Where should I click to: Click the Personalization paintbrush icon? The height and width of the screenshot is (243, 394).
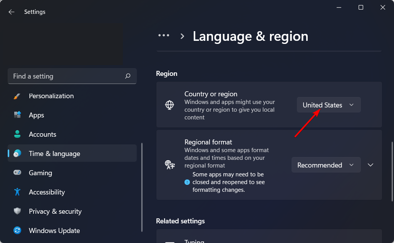point(17,96)
